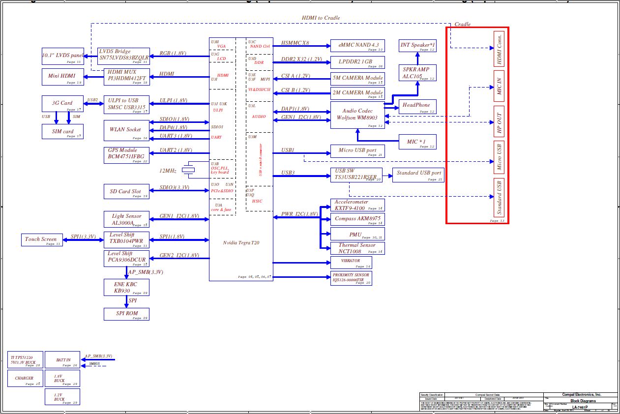Click the GPS Module BCM4751IFBG block

pyautogui.click(x=126, y=155)
